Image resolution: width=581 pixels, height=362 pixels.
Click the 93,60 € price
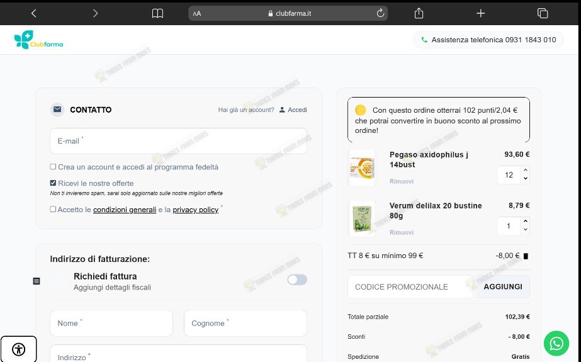pyautogui.click(x=517, y=154)
